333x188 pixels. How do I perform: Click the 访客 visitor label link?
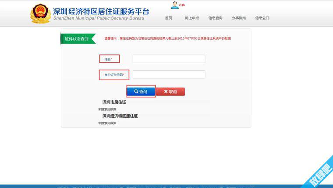[x=182, y=5]
